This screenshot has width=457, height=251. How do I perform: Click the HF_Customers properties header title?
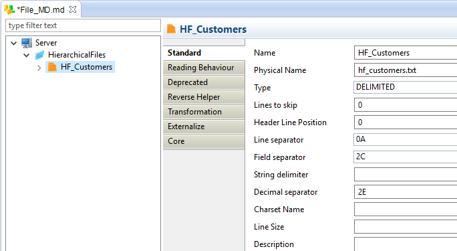tap(213, 29)
